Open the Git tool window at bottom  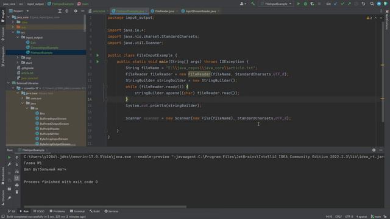pos(12,211)
